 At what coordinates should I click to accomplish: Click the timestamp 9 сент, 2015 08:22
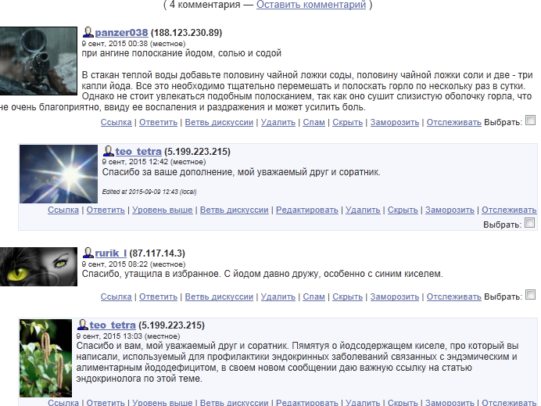pyautogui.click(x=115, y=264)
